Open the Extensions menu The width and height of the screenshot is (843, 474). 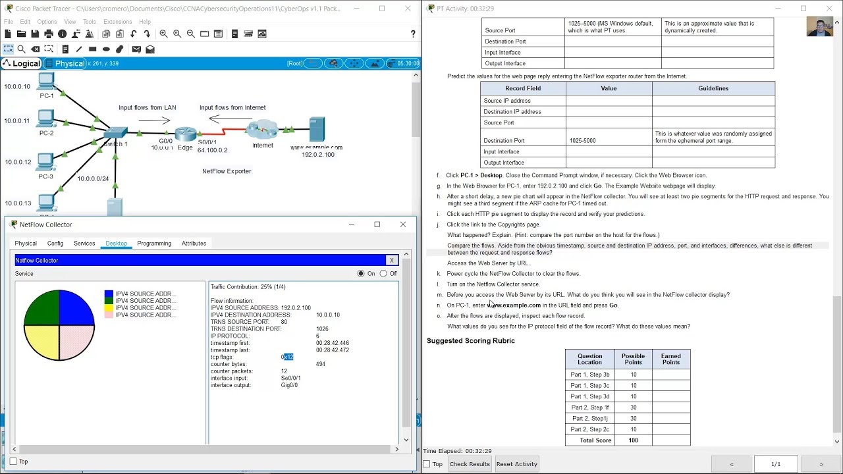click(x=117, y=22)
